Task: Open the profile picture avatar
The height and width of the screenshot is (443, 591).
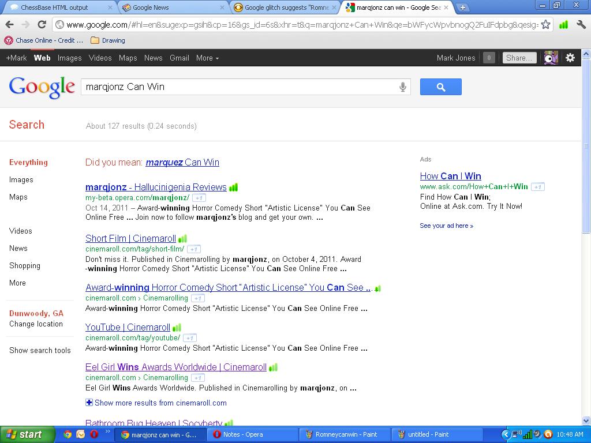Action: tap(551, 58)
